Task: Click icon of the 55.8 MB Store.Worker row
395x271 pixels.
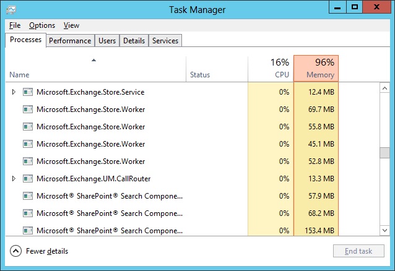Action: tap(28, 127)
